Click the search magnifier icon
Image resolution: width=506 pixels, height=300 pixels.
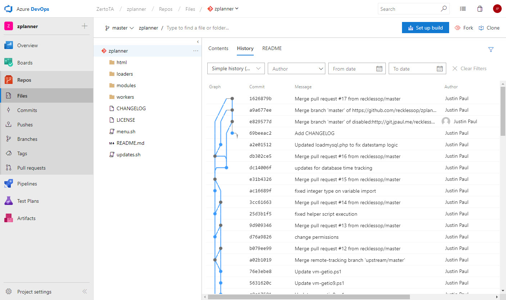point(444,9)
